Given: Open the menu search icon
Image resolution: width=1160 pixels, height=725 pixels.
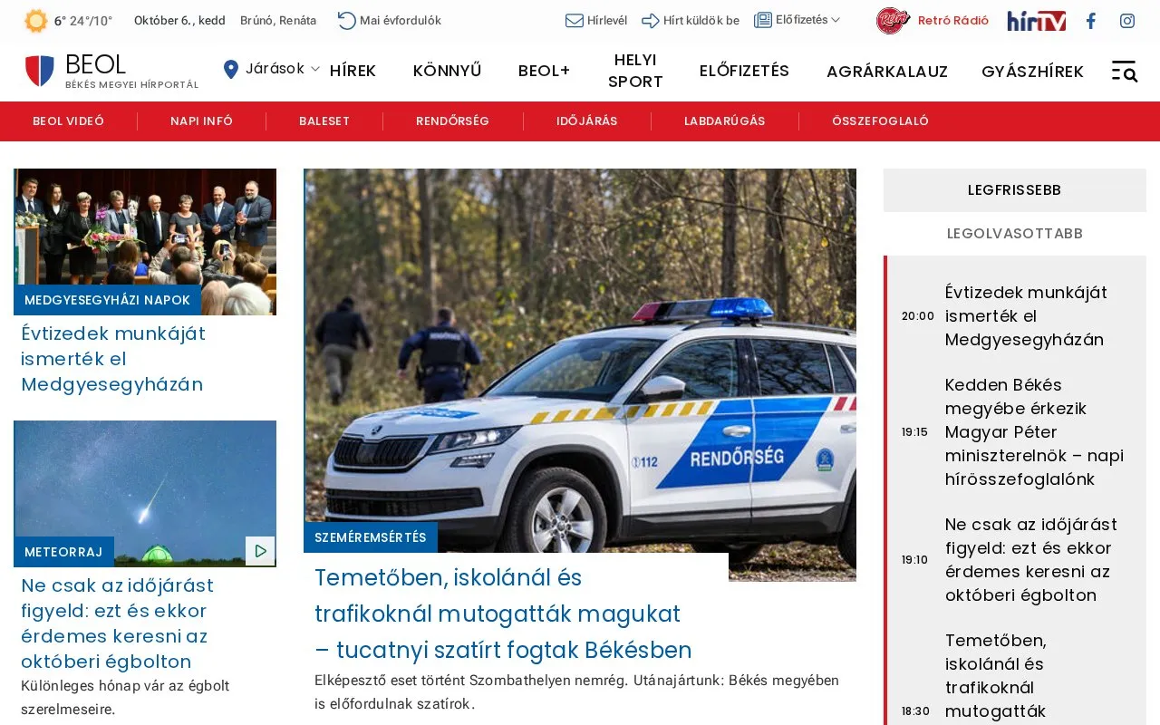Looking at the screenshot, I should (x=1125, y=72).
